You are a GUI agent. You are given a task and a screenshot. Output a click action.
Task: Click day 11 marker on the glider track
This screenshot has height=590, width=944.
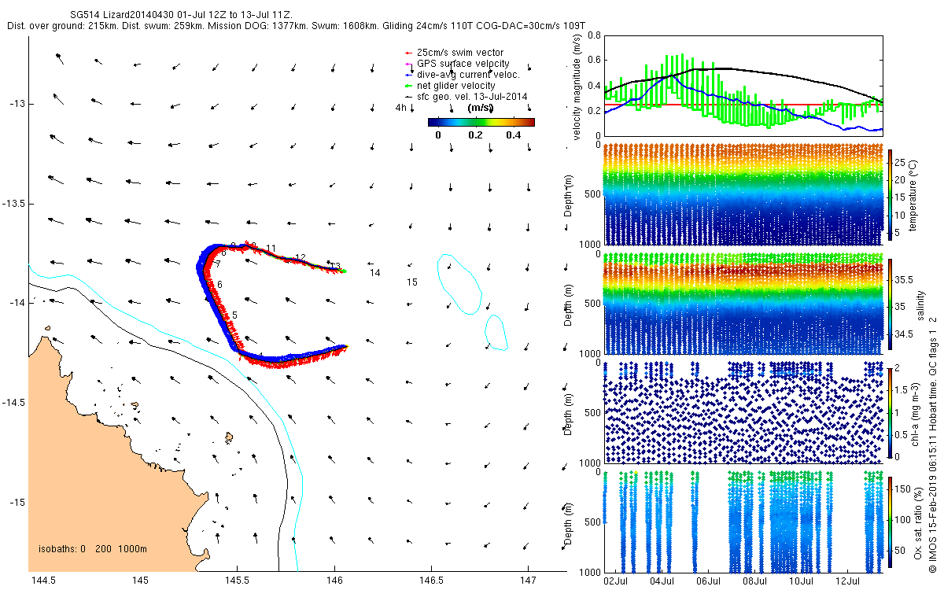click(271, 249)
